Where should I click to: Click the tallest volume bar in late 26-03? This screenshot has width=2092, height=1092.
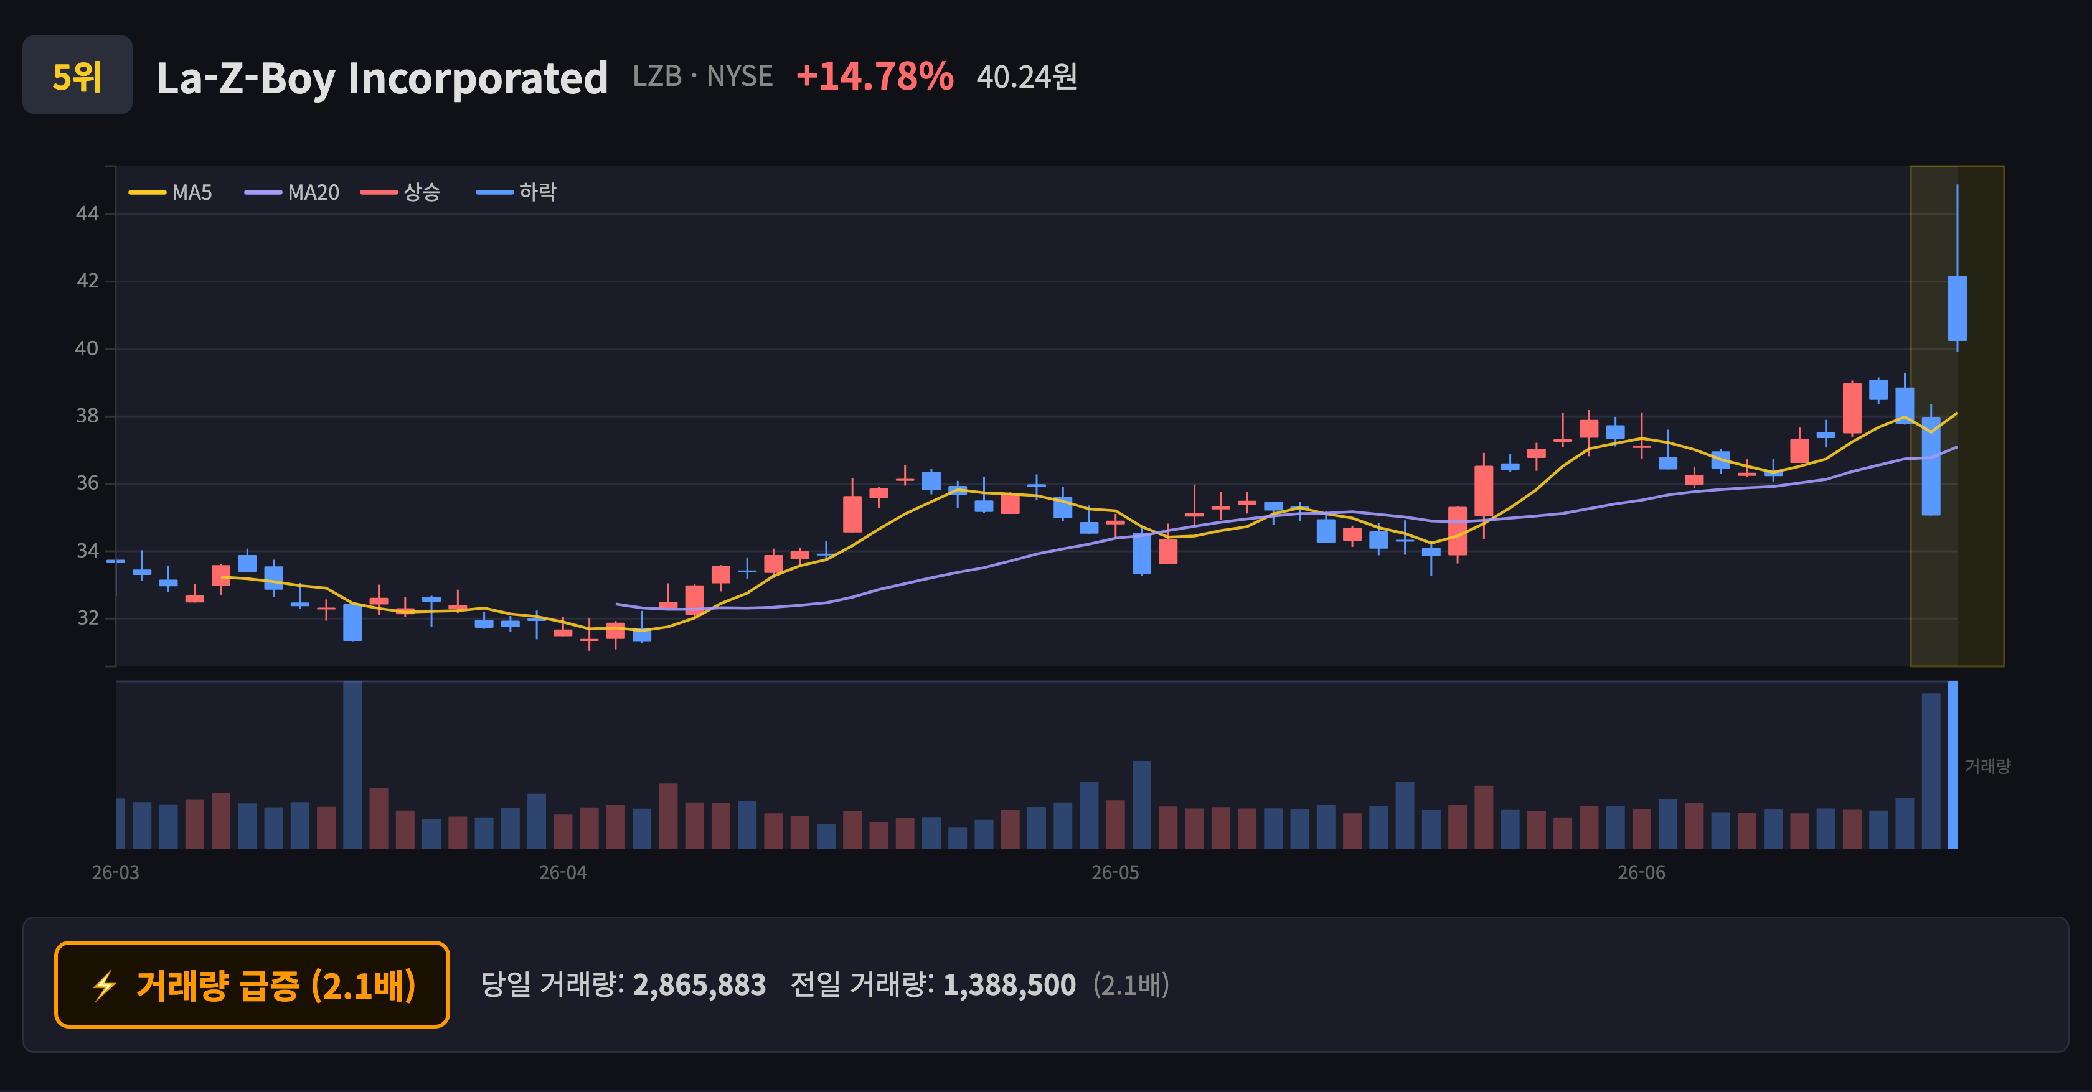(x=352, y=765)
